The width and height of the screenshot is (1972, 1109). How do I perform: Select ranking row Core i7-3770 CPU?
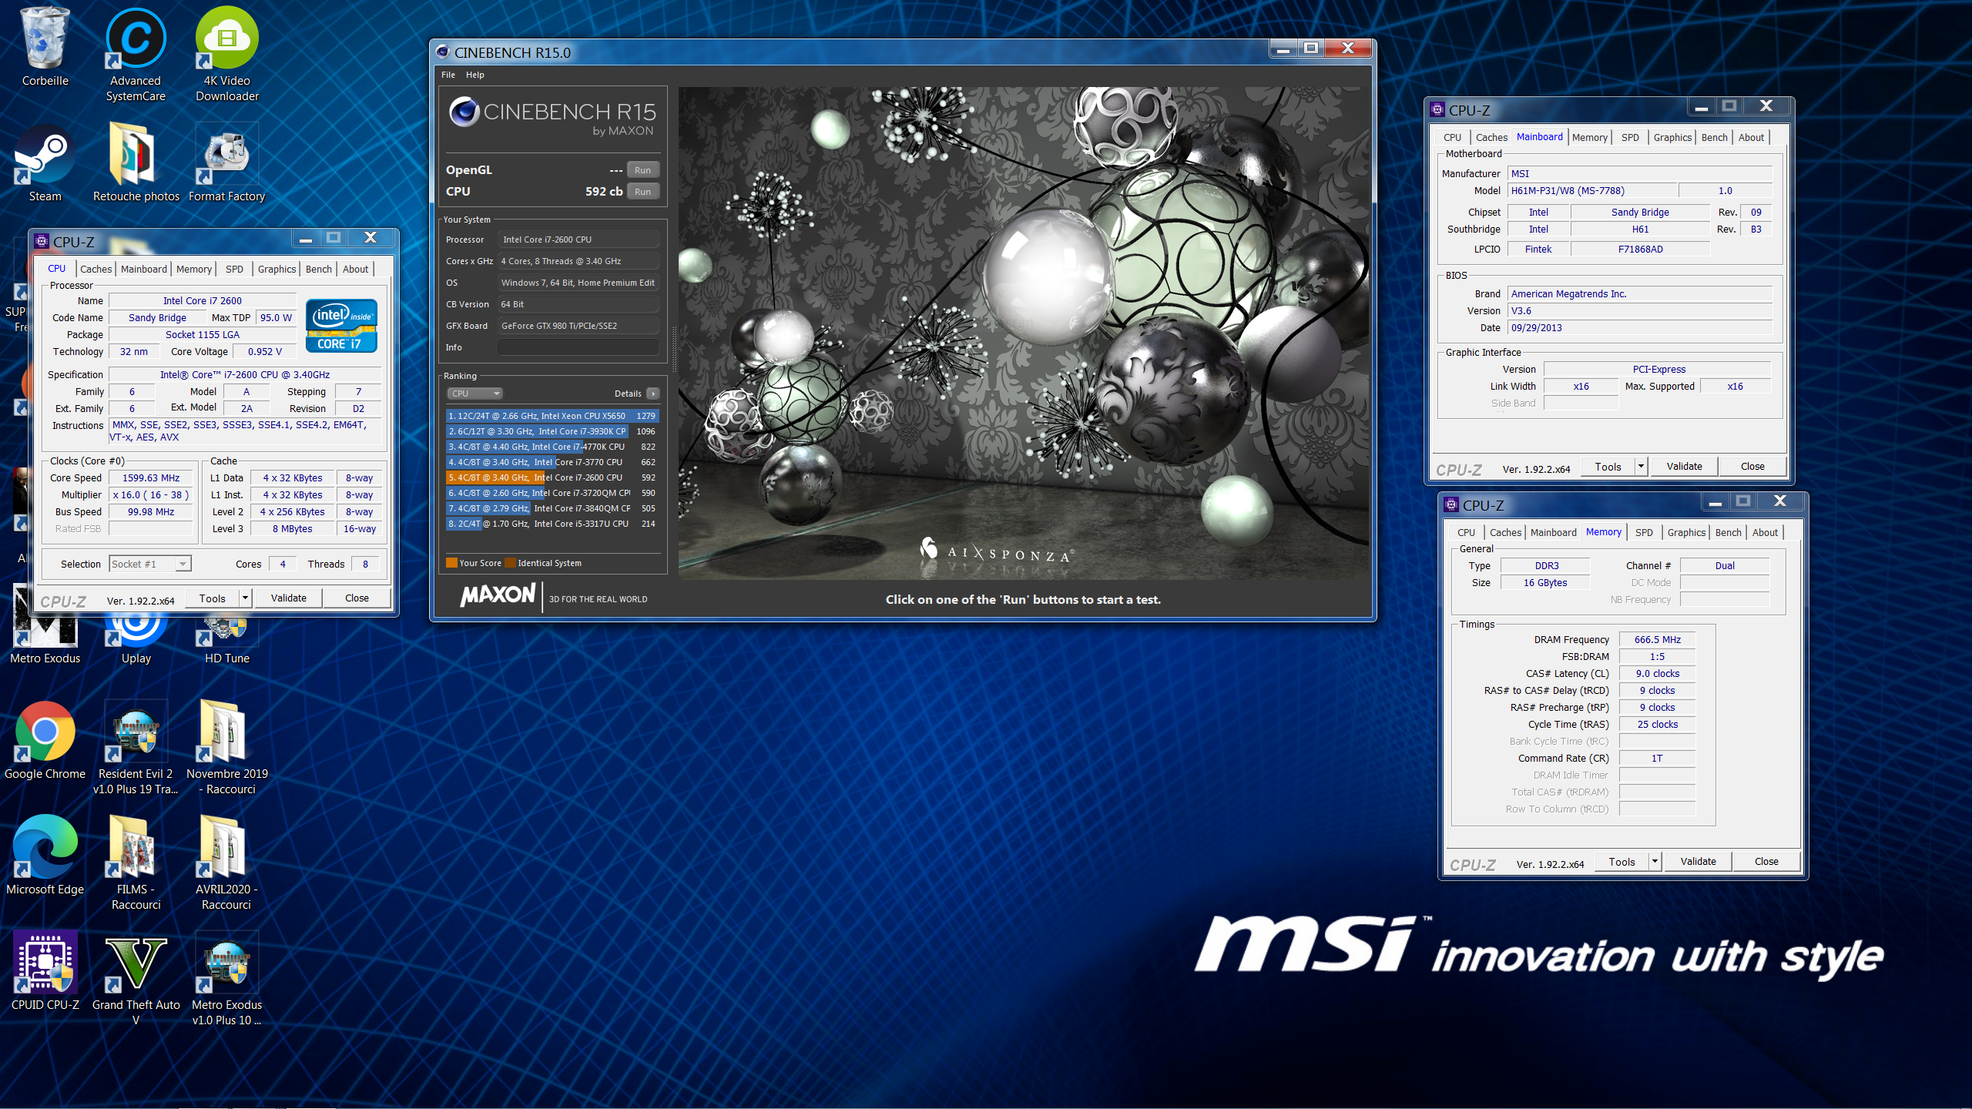552,462
